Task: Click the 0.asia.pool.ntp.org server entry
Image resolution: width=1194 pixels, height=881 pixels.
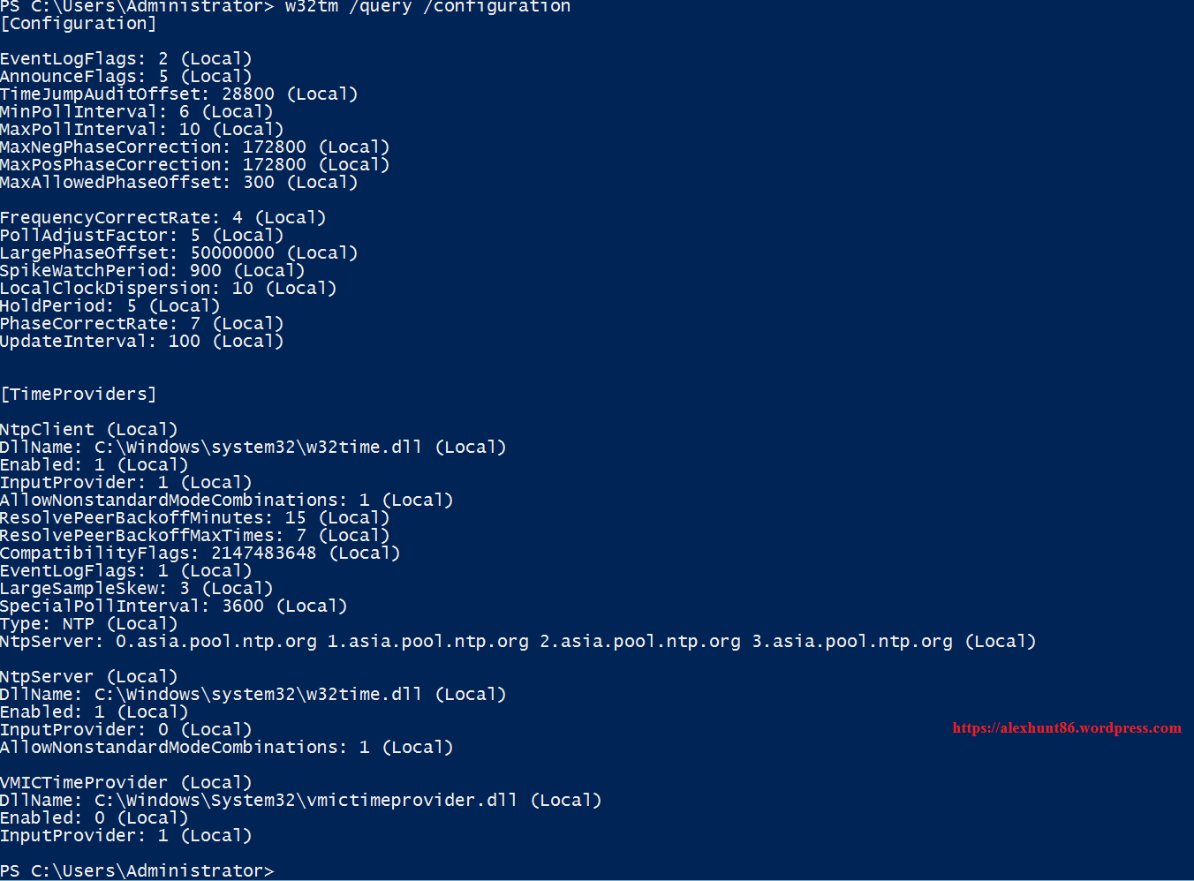Action: coord(216,642)
